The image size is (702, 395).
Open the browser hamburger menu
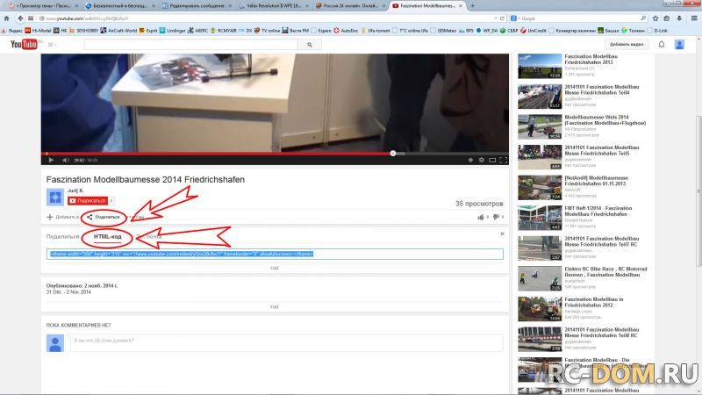(693, 18)
